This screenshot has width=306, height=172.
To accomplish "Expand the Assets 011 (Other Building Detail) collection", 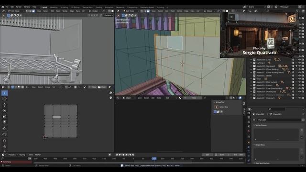I will tap(251, 72).
